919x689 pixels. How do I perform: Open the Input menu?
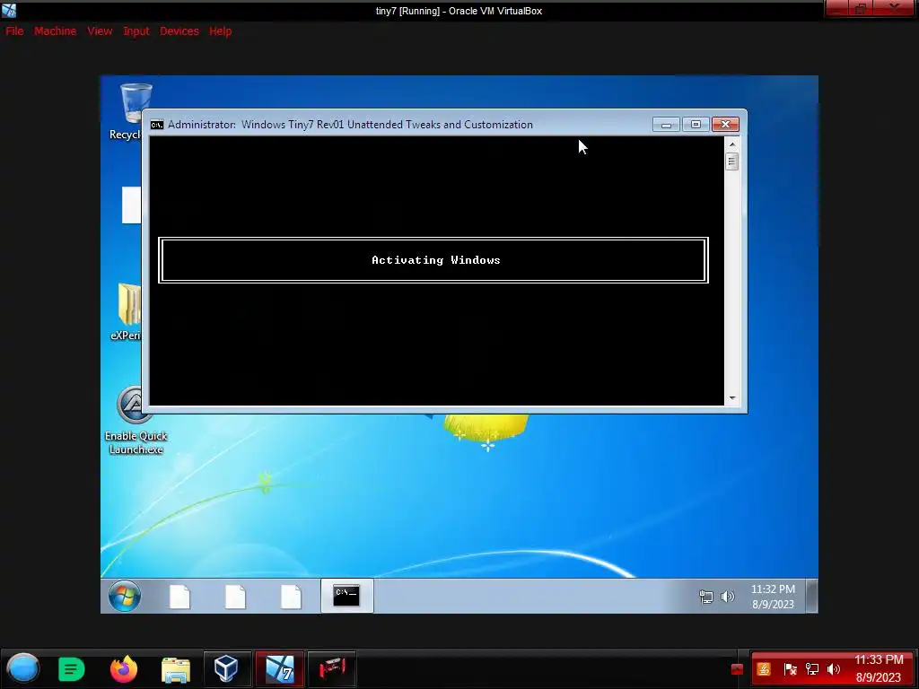point(136,31)
